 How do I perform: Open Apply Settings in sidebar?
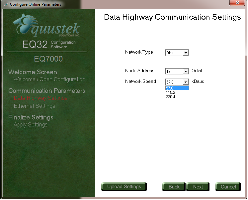pyautogui.click(x=30, y=125)
